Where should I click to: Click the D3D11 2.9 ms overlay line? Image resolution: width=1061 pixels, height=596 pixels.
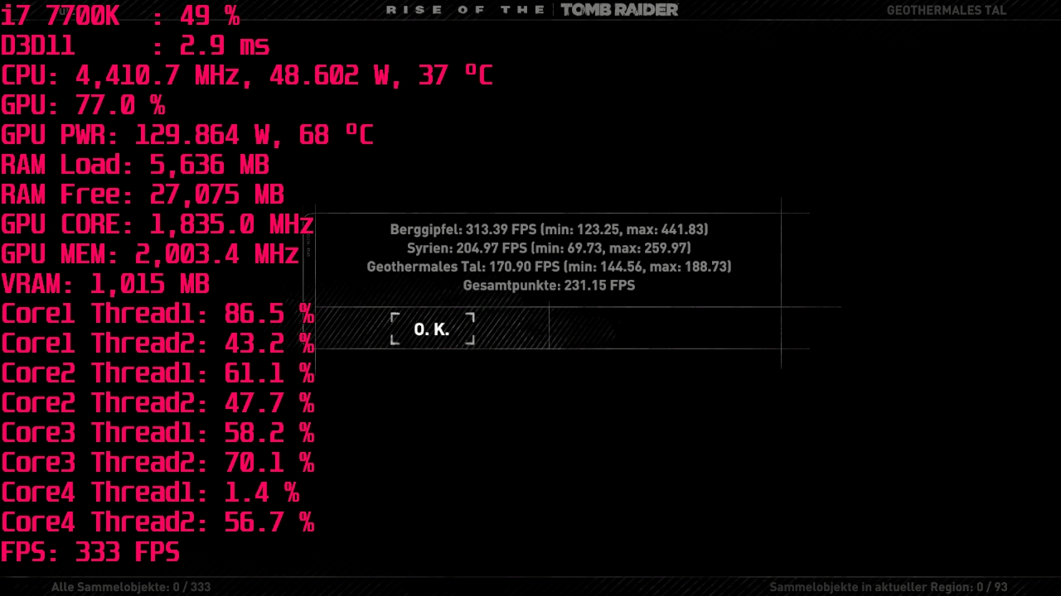coord(135,46)
